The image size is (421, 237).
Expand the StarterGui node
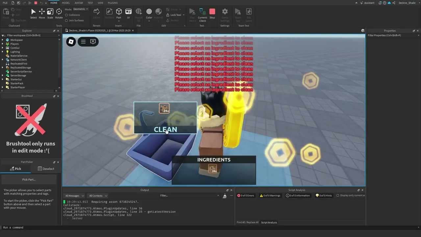click(3, 79)
